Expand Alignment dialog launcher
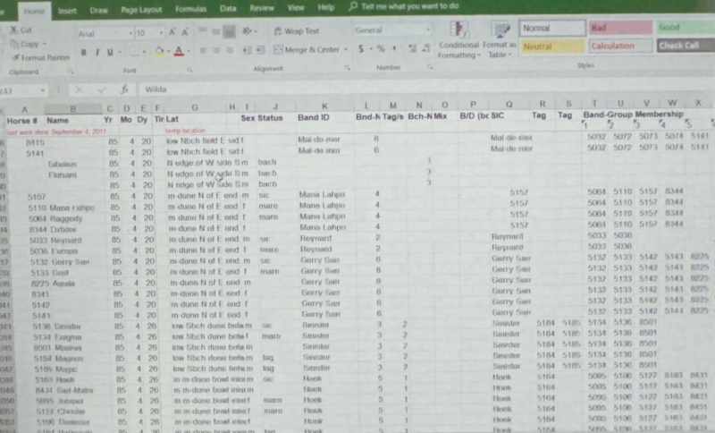The height and width of the screenshot is (433, 715). (x=348, y=68)
